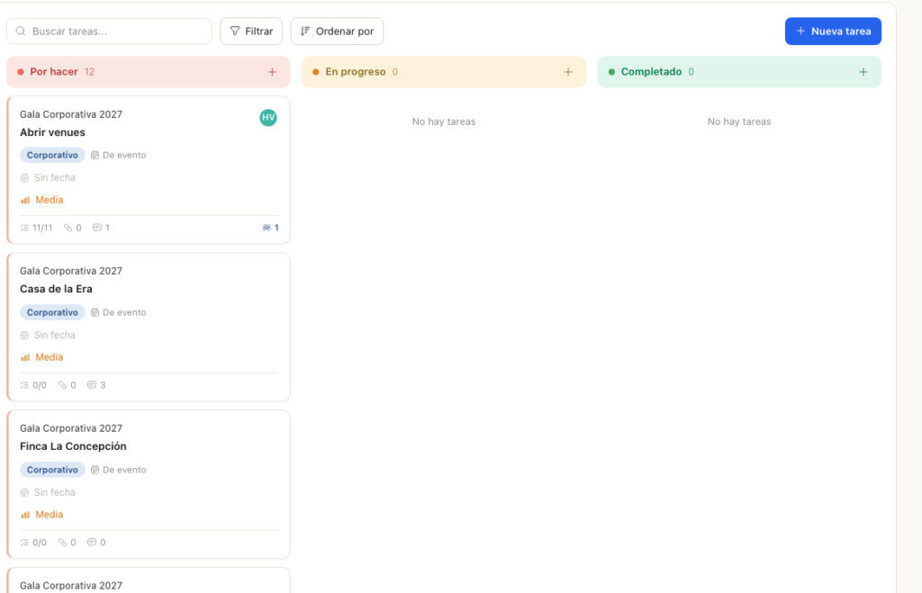Create a task with Nueva tarea
Image resolution: width=922 pixels, height=593 pixels.
pyautogui.click(x=833, y=31)
